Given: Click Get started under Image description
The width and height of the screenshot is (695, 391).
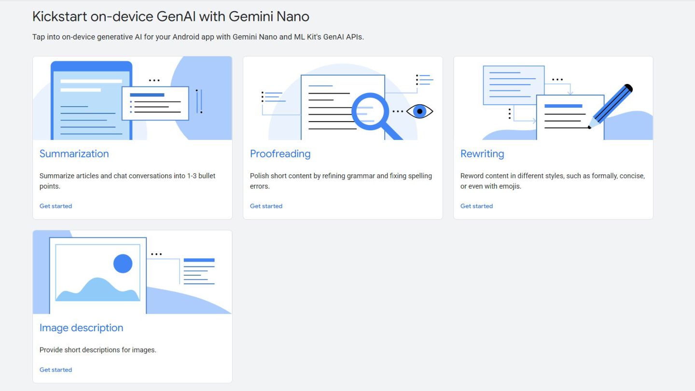Looking at the screenshot, I should [x=56, y=370].
